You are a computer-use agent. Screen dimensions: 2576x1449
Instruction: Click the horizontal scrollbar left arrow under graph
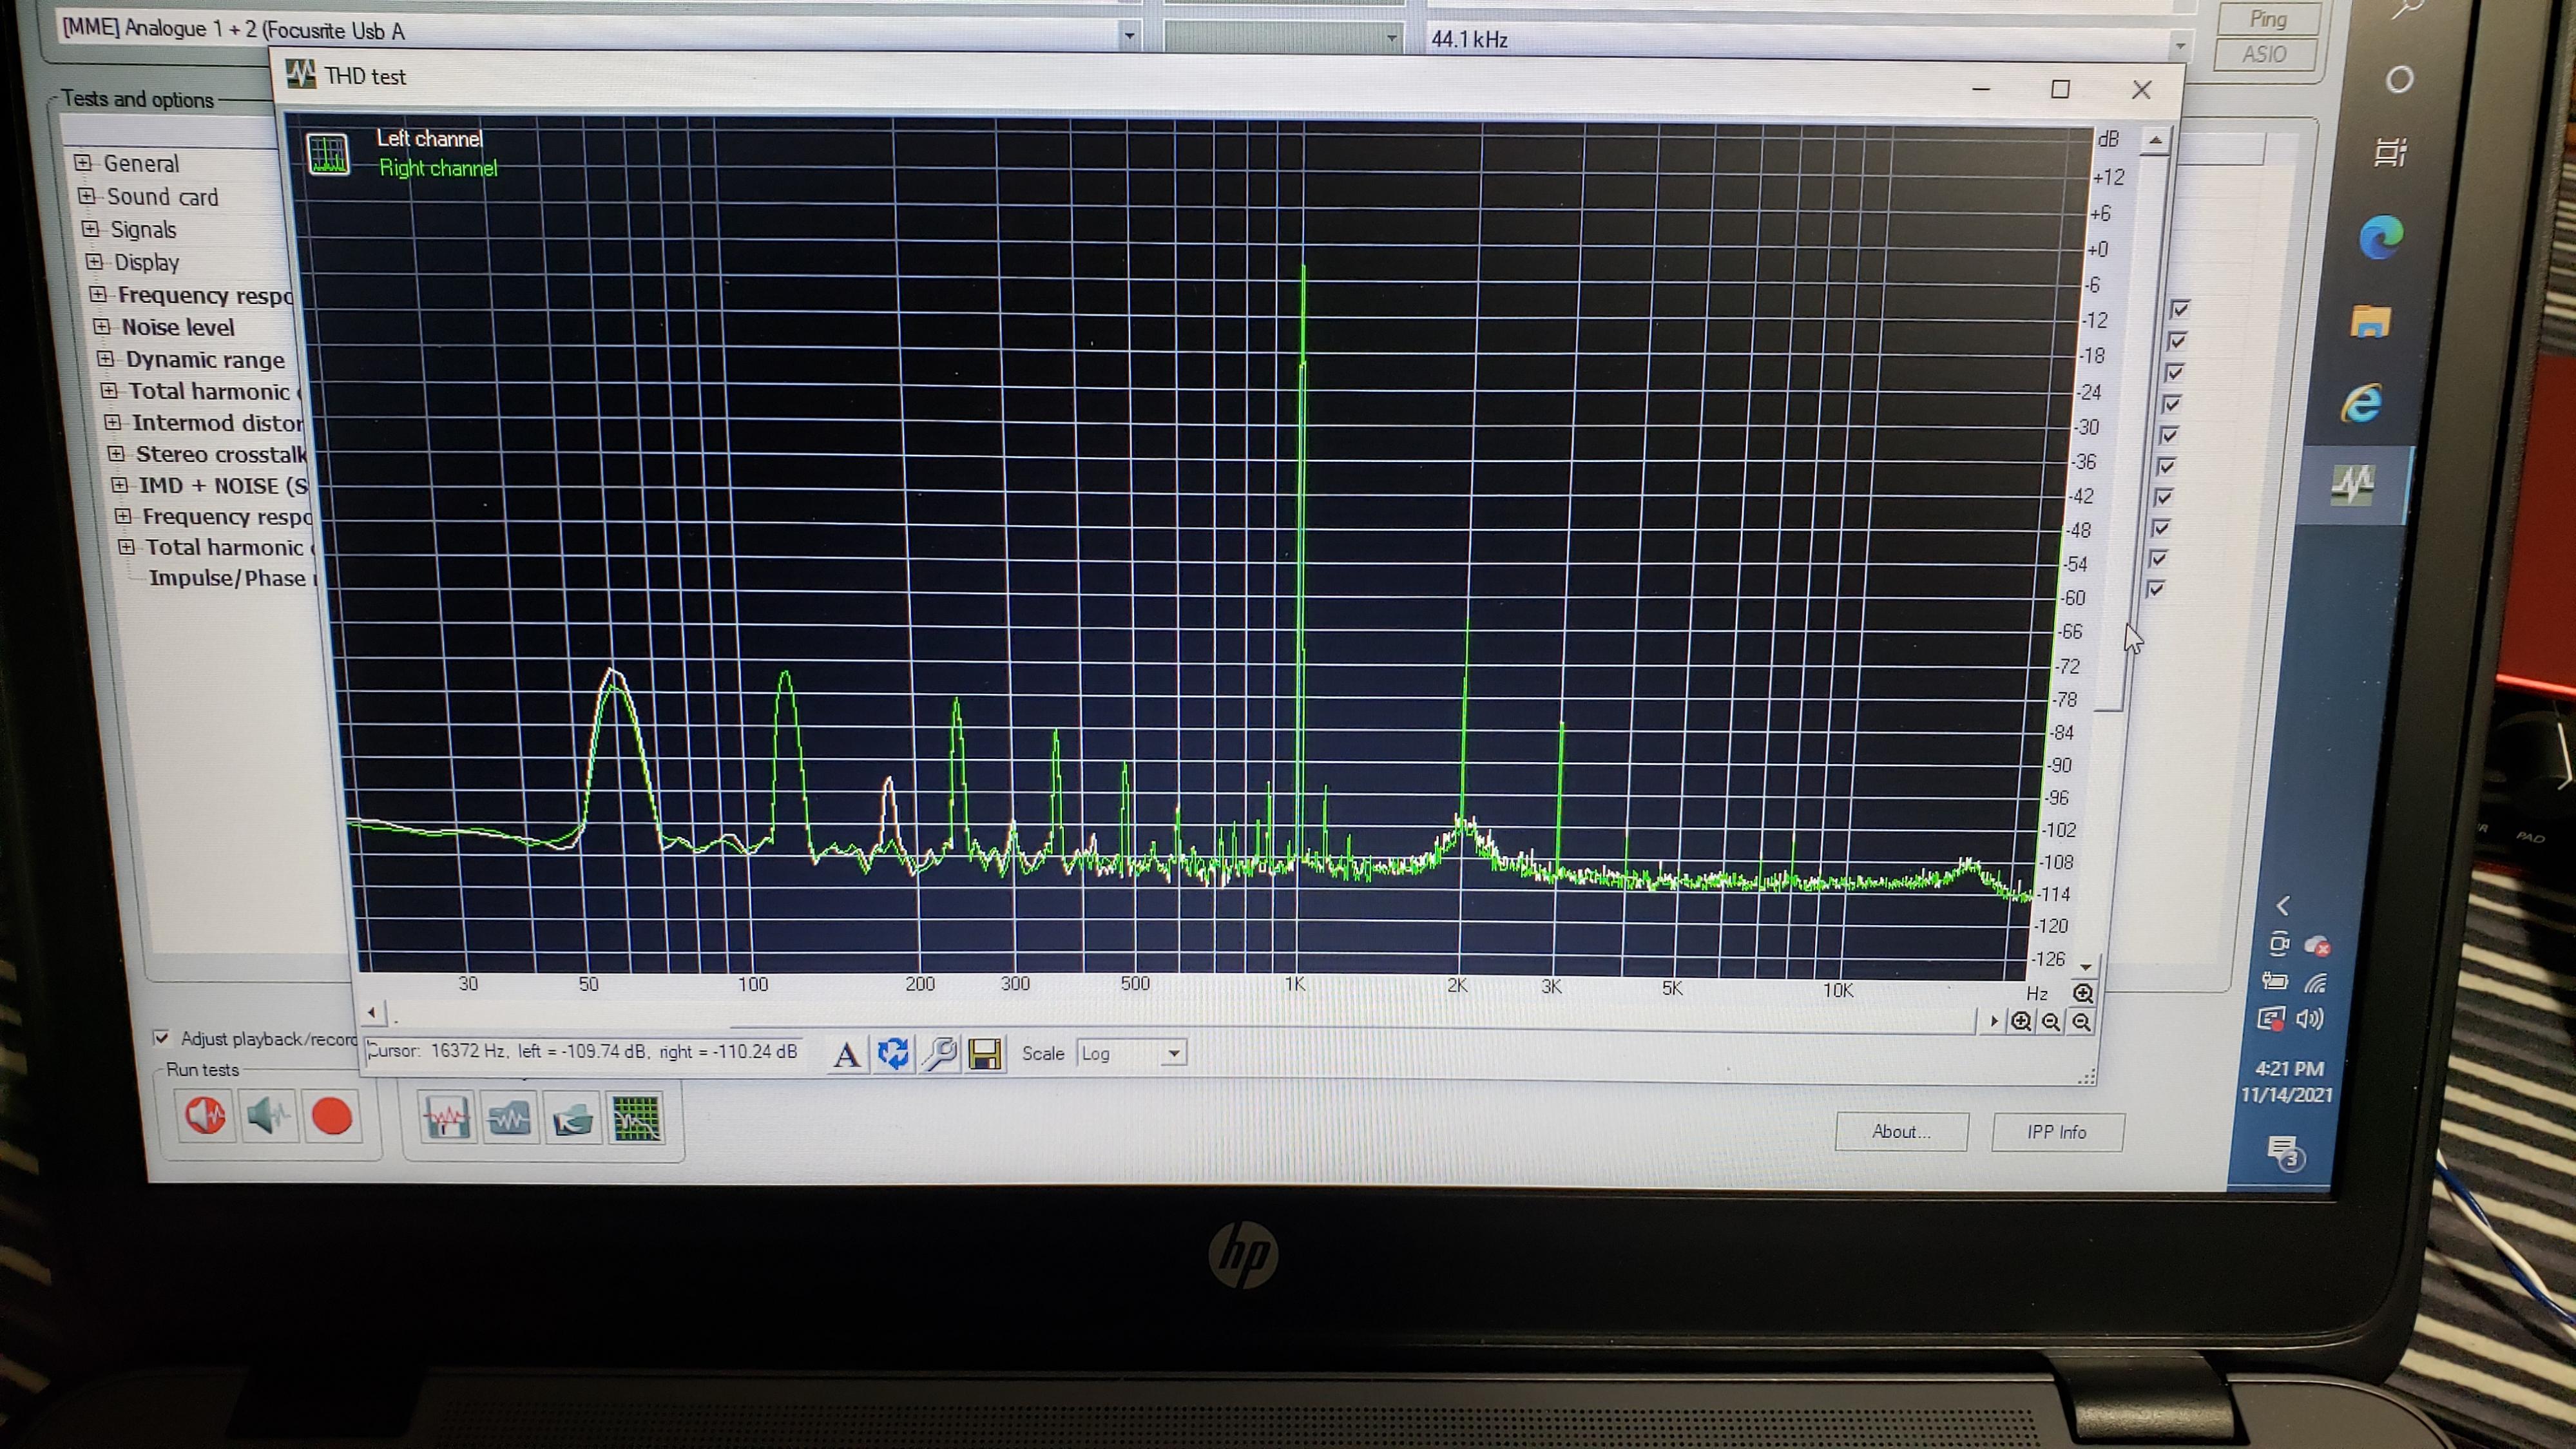pyautogui.click(x=372, y=1013)
